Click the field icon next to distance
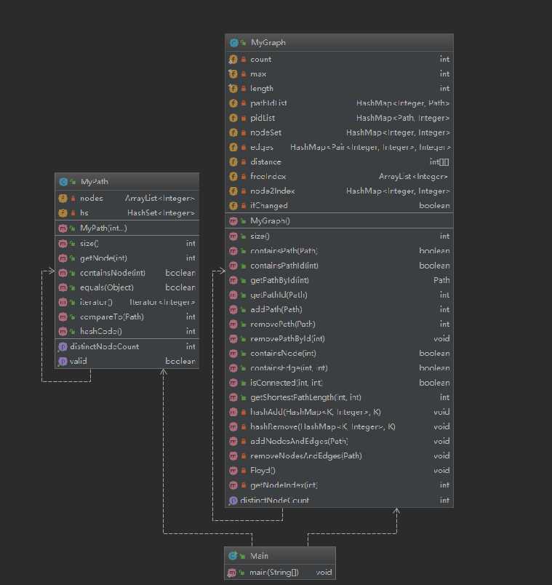Screen dimensions: 552x585 233,162
